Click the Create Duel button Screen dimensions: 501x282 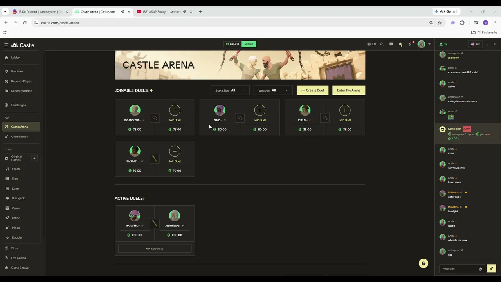(x=312, y=90)
